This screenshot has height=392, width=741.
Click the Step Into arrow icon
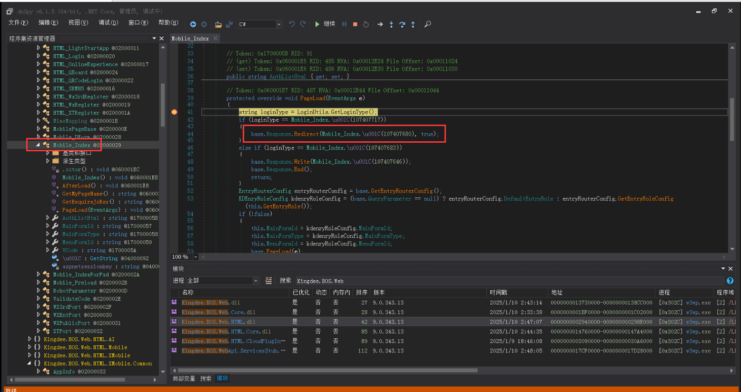coord(391,24)
